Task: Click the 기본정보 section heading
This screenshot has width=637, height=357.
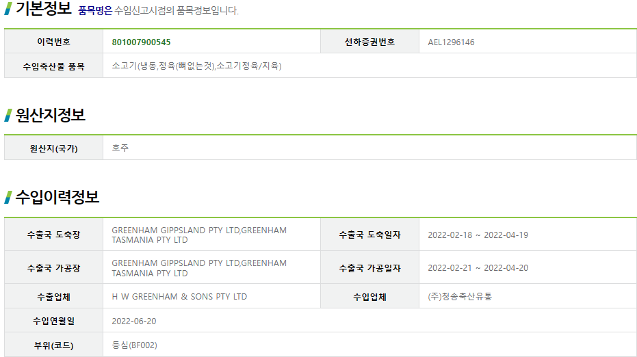Action: 44,8
